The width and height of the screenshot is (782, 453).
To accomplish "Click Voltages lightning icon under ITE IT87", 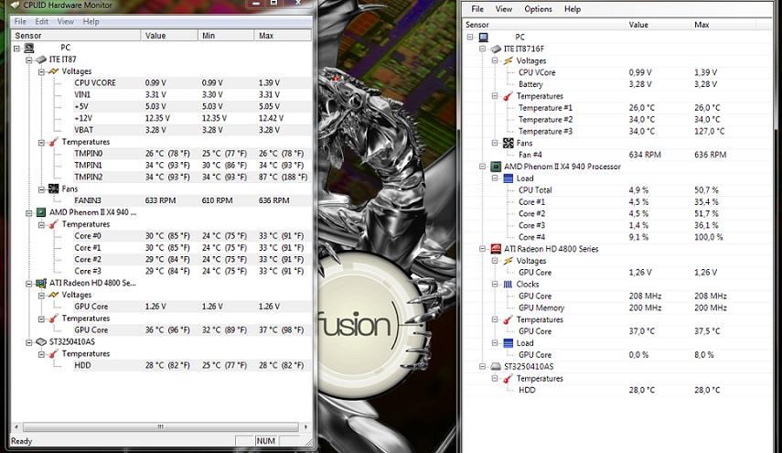I will click(x=53, y=71).
